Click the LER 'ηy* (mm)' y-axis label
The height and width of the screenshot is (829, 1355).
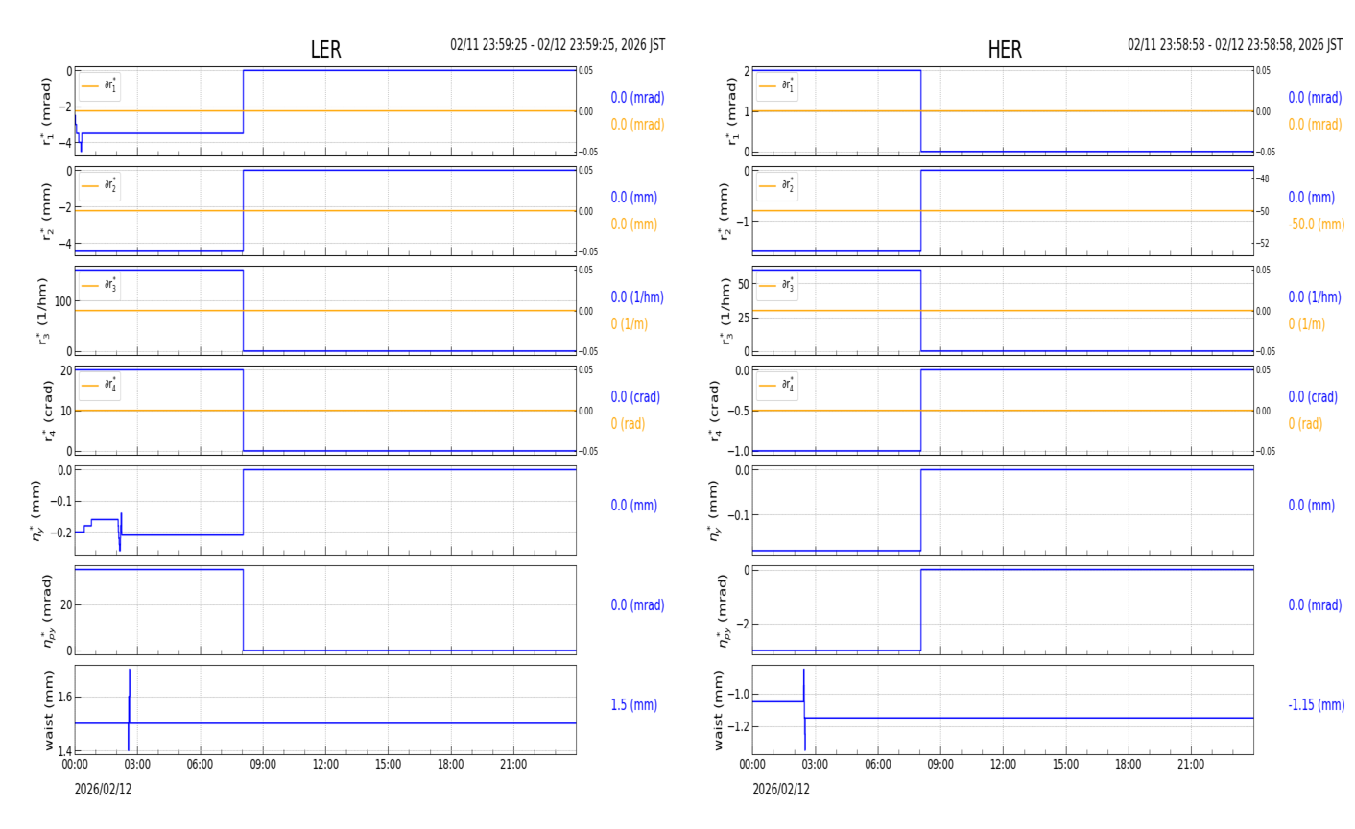pyautogui.click(x=36, y=510)
